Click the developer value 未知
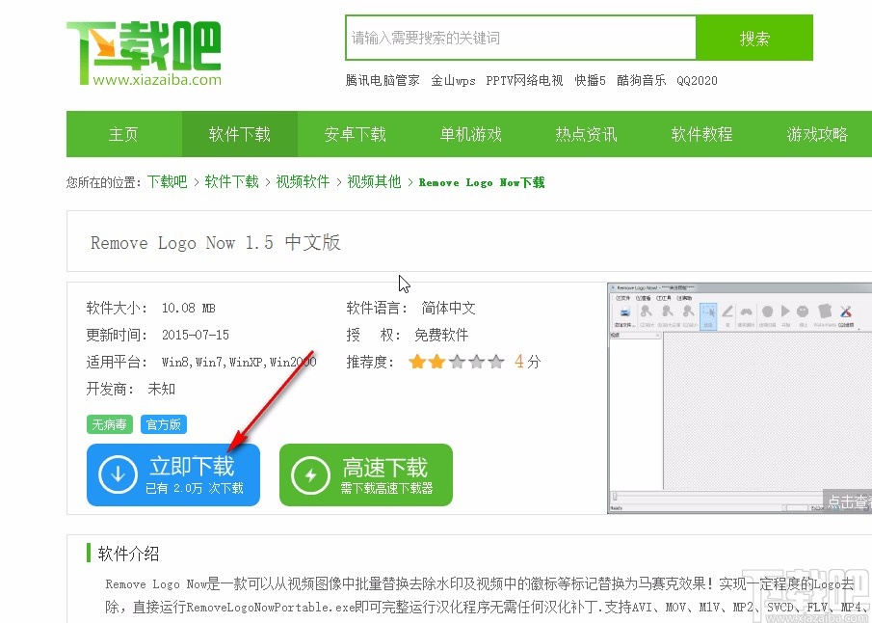This screenshot has width=872, height=623. (x=161, y=389)
